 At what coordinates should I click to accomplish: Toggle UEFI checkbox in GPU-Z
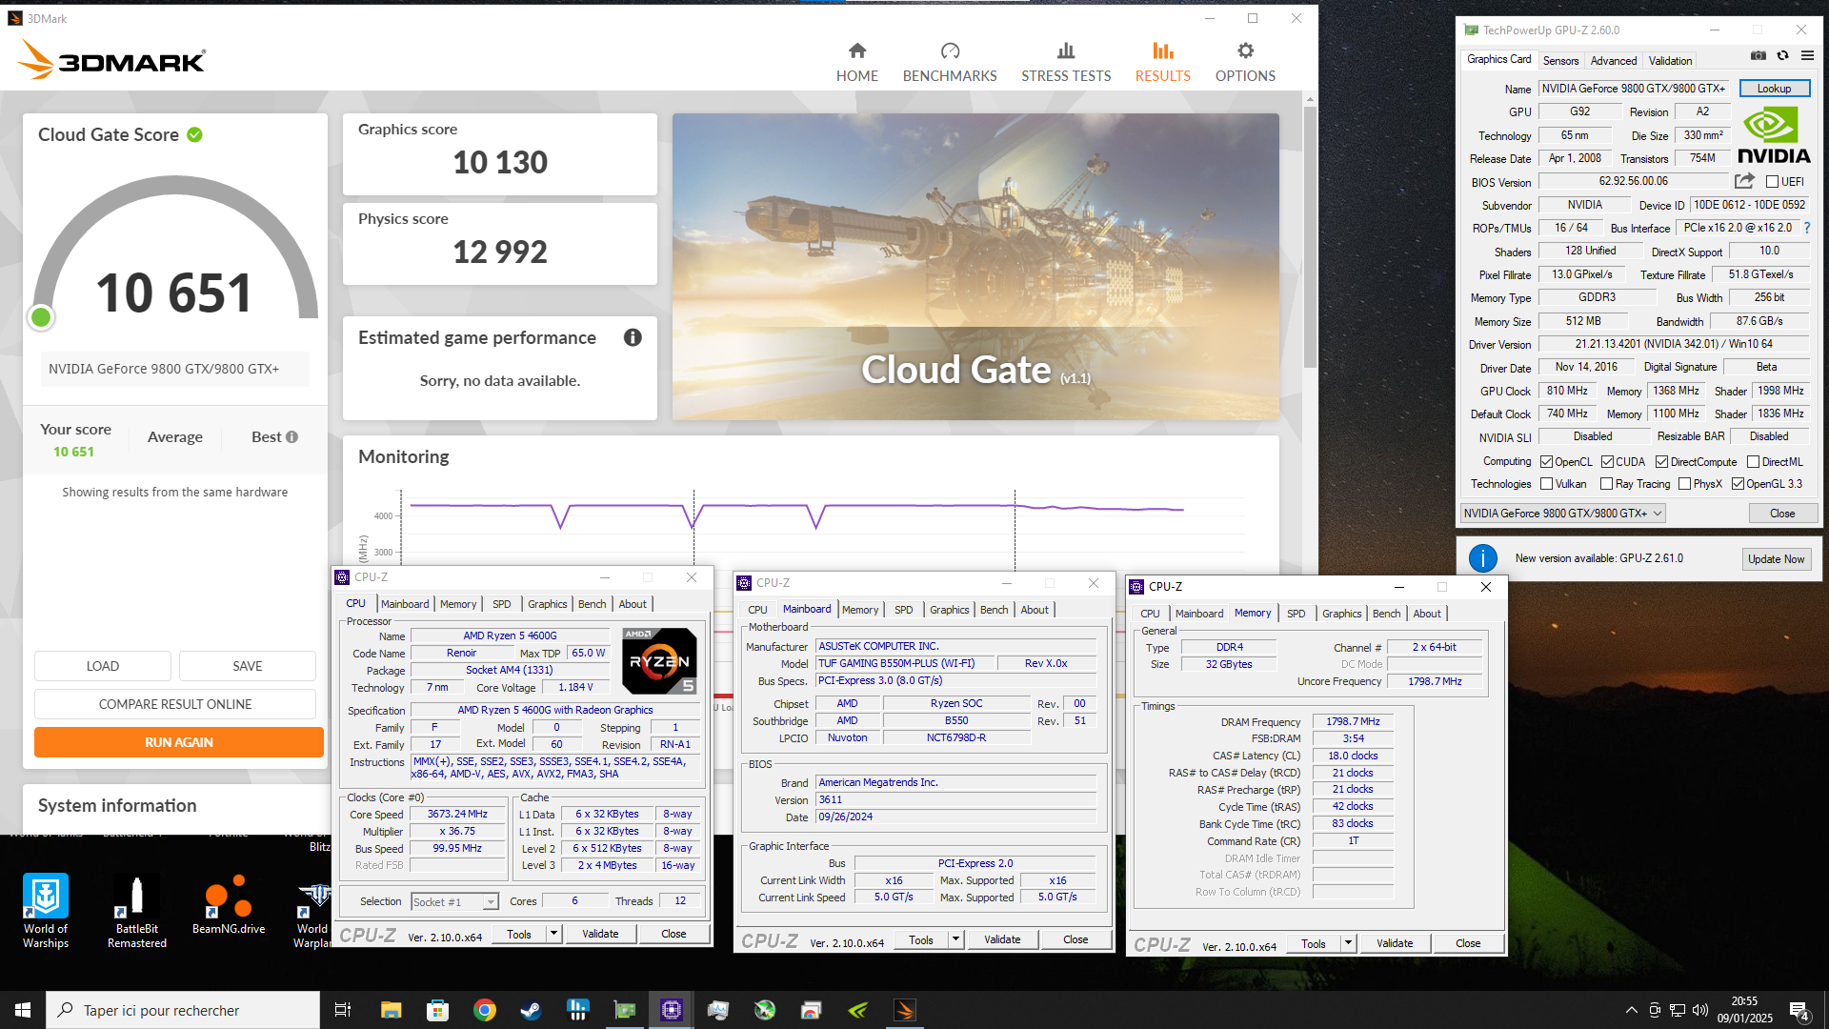point(1773,182)
